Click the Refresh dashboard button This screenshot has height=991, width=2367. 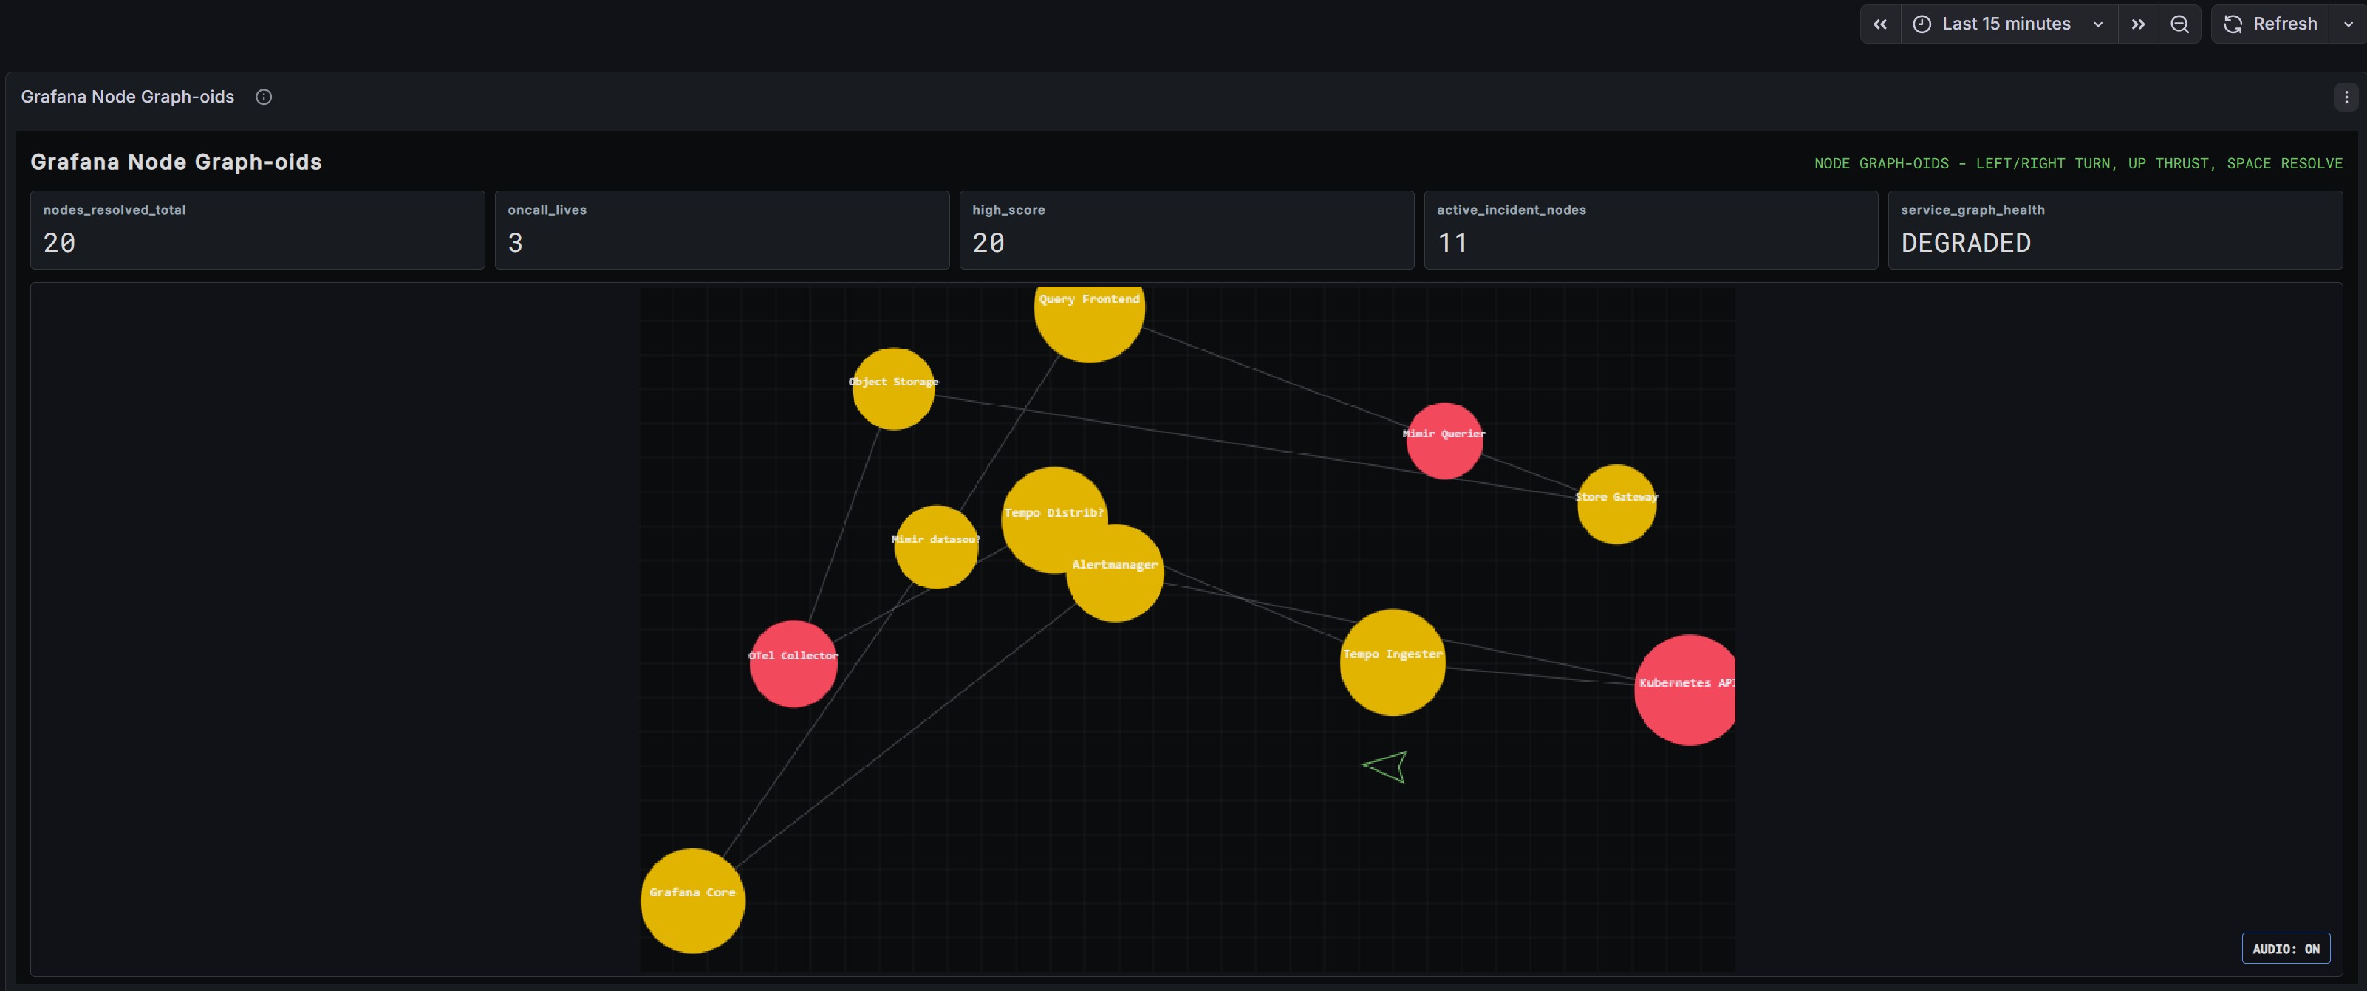[2270, 24]
